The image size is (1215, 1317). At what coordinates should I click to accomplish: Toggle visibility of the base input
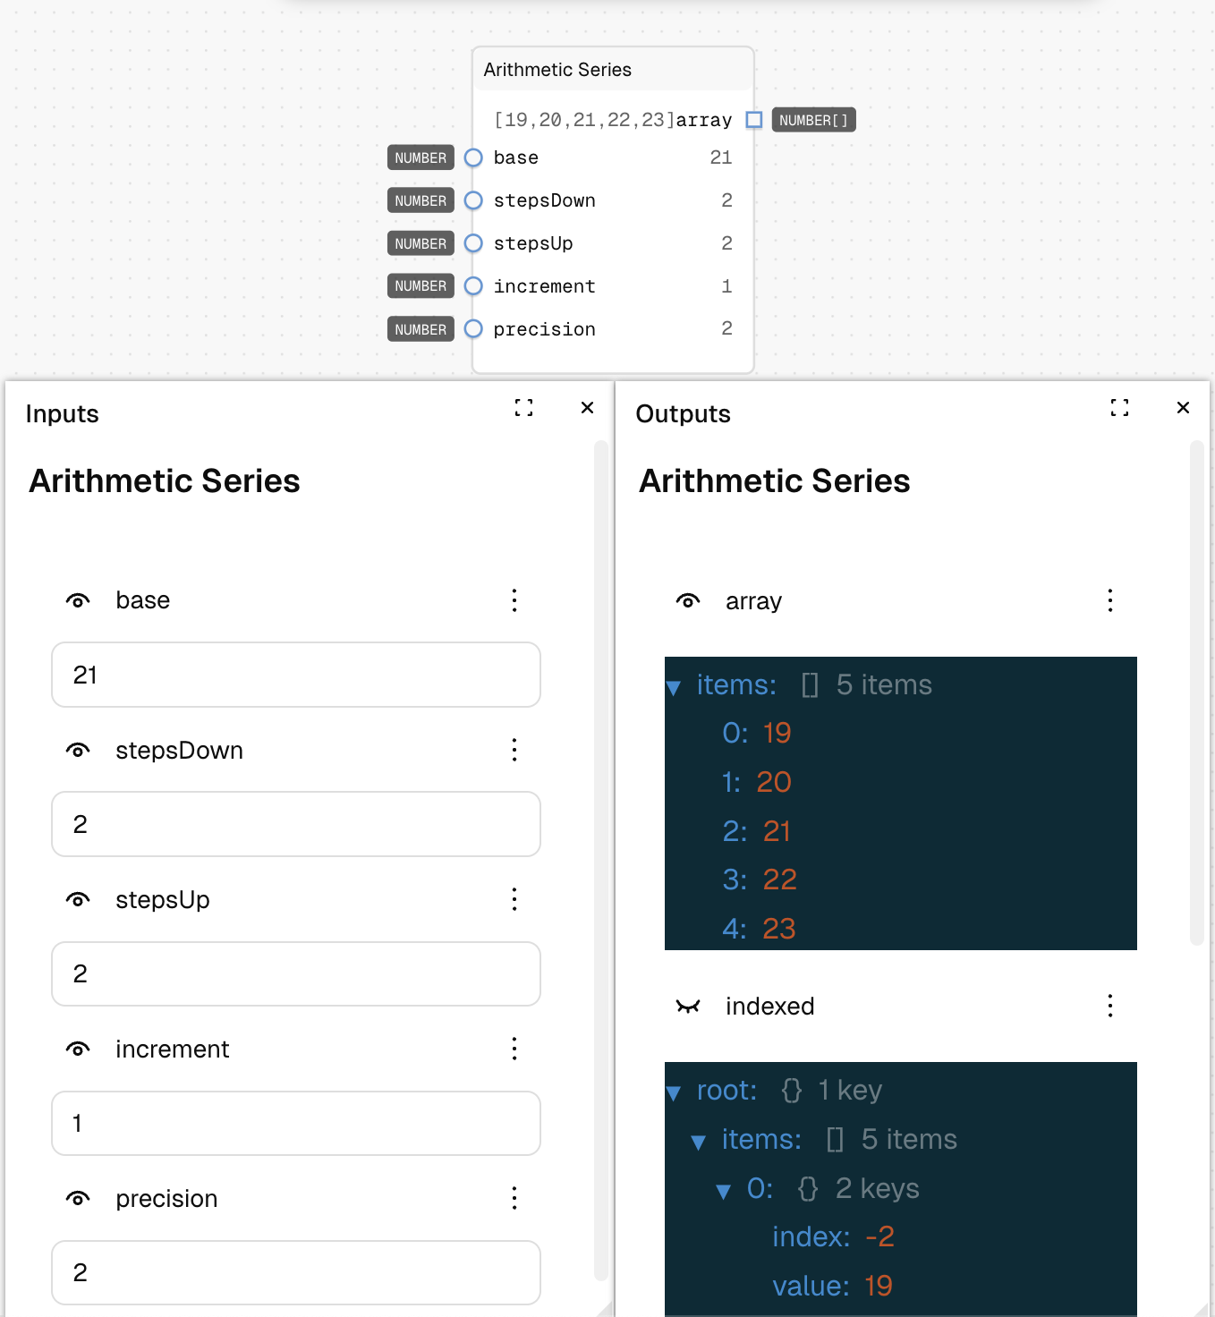click(x=78, y=600)
